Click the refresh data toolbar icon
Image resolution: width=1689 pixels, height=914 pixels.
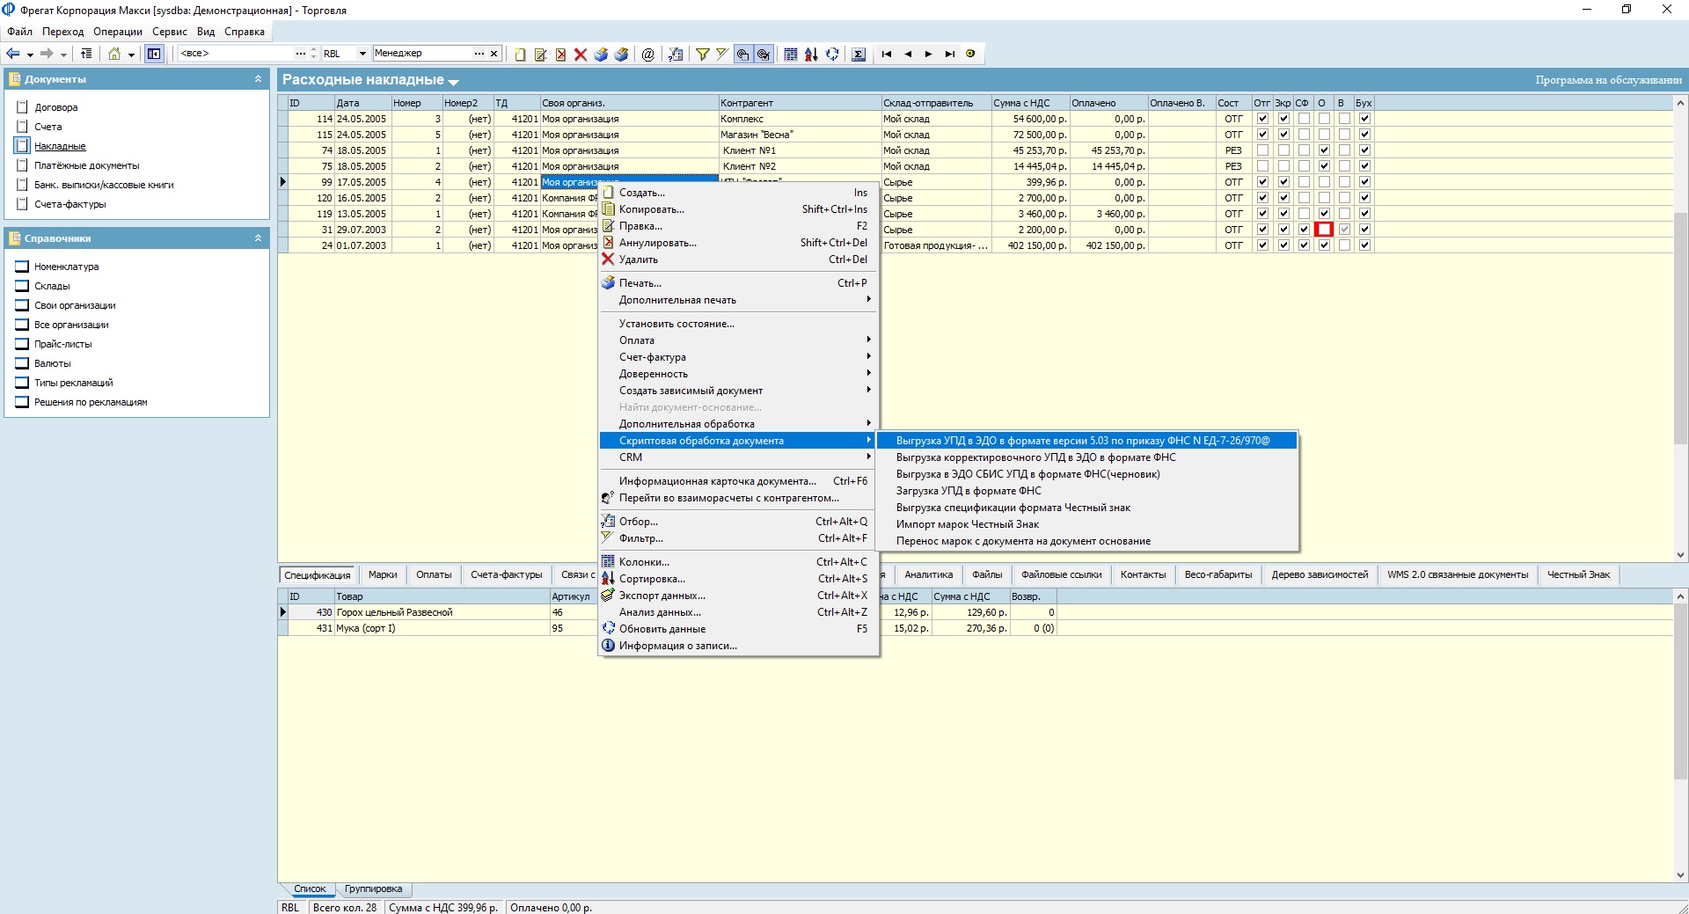832,55
